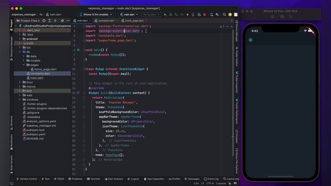The image size is (331, 186).
Task: Expand the test folder
Action: point(20,91)
